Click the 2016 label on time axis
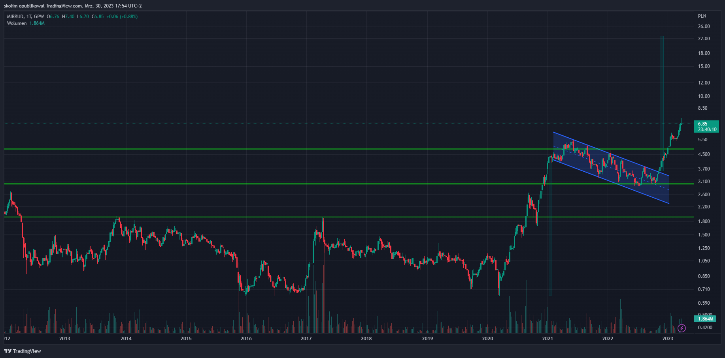The height and width of the screenshot is (358, 725). click(x=246, y=339)
